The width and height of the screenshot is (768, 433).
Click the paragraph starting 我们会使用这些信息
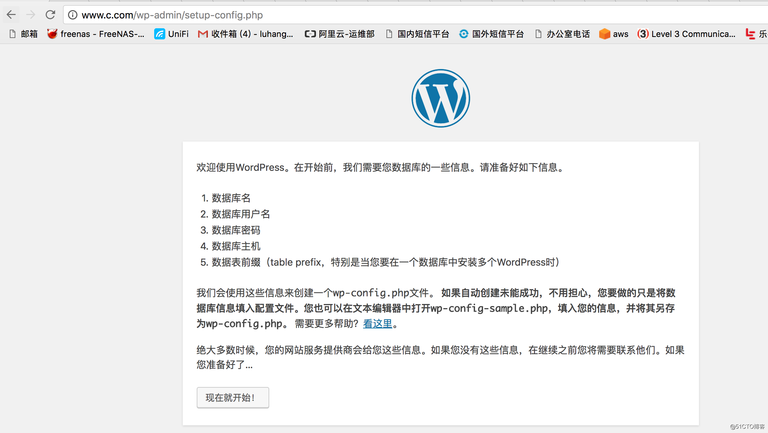pyautogui.click(x=436, y=308)
